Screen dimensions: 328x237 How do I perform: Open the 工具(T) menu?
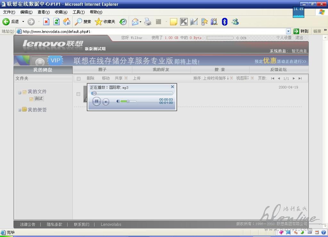coord(78,12)
